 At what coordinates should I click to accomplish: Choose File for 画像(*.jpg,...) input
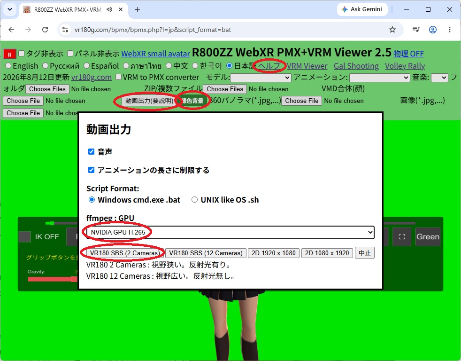coord(23,113)
